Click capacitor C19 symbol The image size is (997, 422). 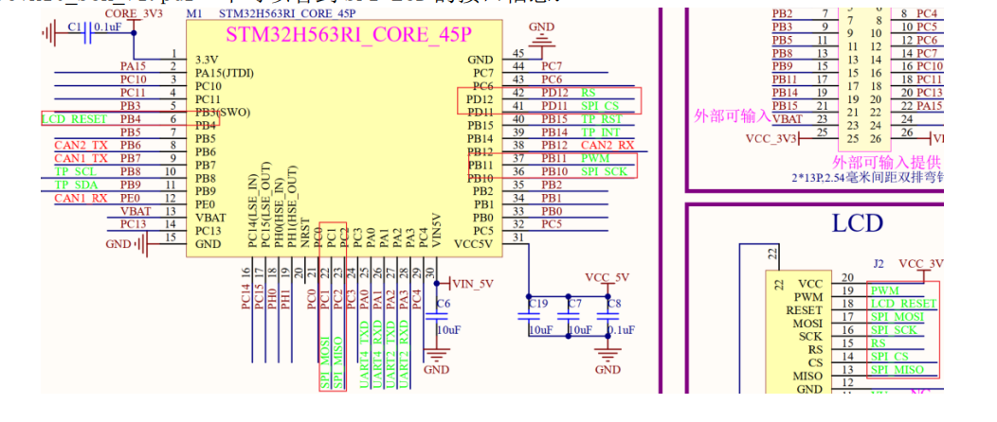click(528, 315)
